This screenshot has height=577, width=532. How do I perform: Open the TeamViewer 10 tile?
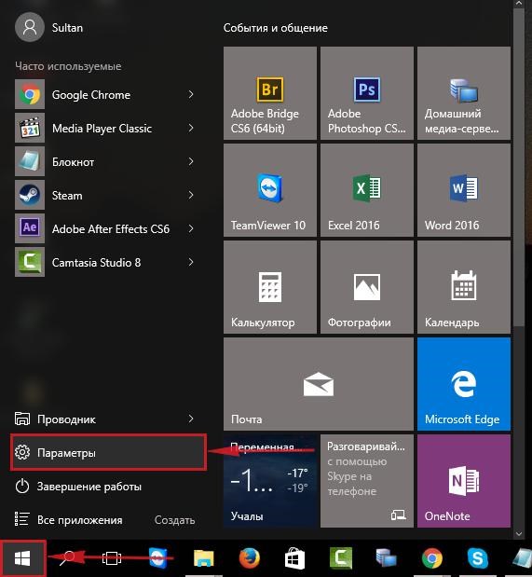click(269, 190)
